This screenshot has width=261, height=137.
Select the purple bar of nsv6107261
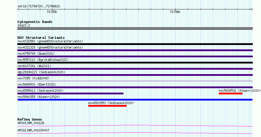click(x=135, y=69)
